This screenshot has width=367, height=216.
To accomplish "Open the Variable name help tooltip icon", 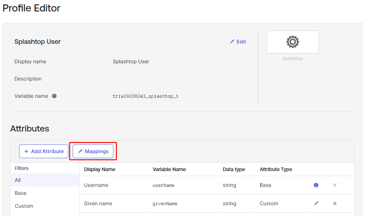I will pyautogui.click(x=54, y=96).
